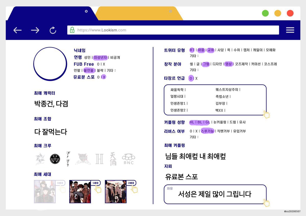Image resolution: width=306 pixels, height=216 pixels.
Task: Choose 0 for FUB Free
Action: [x=98, y=64]
